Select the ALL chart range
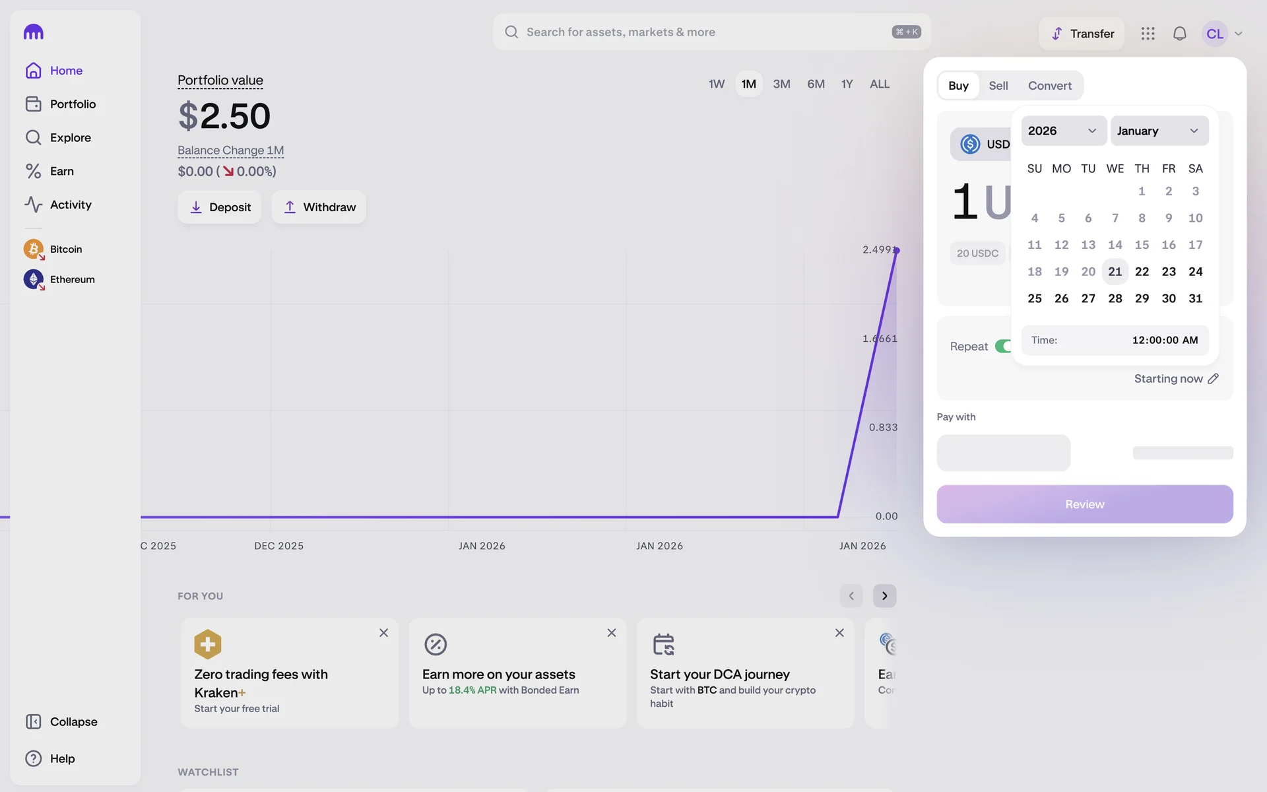Image resolution: width=1267 pixels, height=792 pixels. click(x=879, y=84)
